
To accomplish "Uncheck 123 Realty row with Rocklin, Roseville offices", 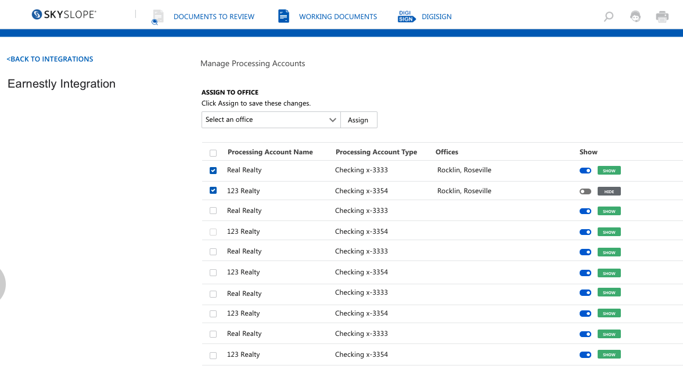I will coord(213,190).
